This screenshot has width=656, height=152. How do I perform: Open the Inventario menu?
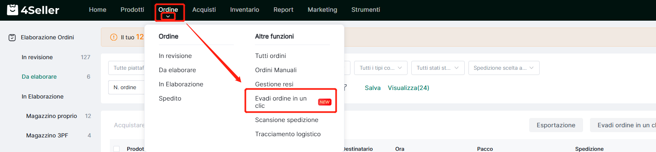click(x=245, y=10)
